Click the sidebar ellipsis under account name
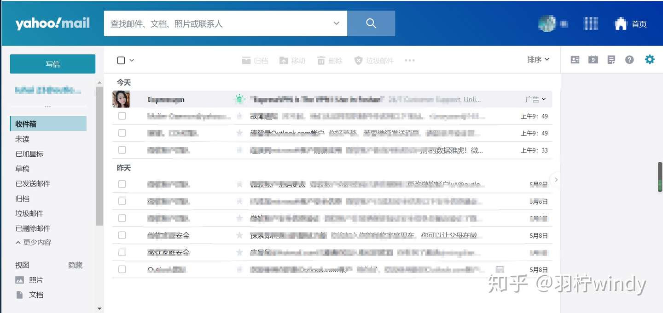The width and height of the screenshot is (663, 313). click(x=48, y=106)
